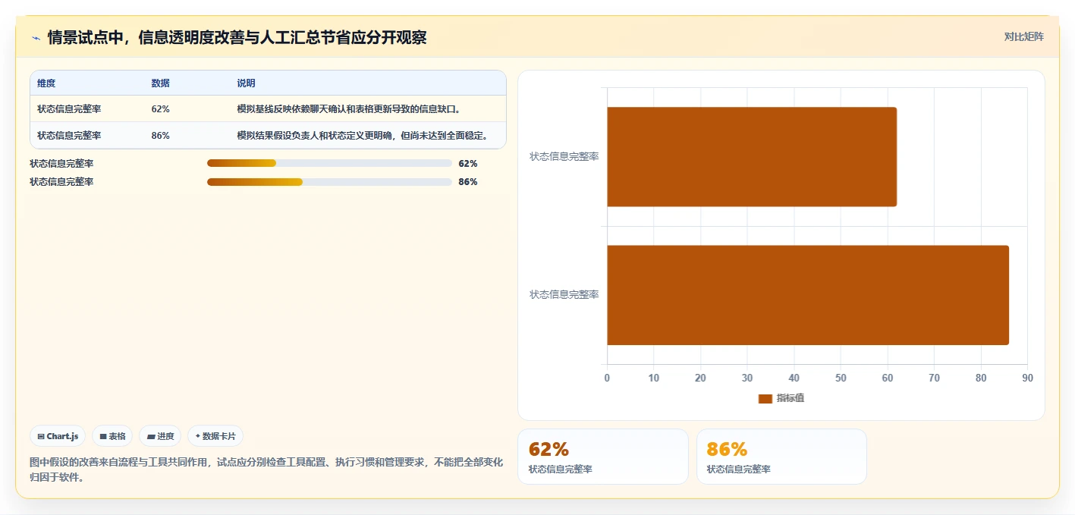1075x515 pixels.
Task: Click the 表格 chip
Action: tap(112, 436)
